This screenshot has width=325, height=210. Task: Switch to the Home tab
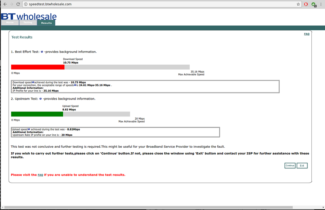point(10,22)
